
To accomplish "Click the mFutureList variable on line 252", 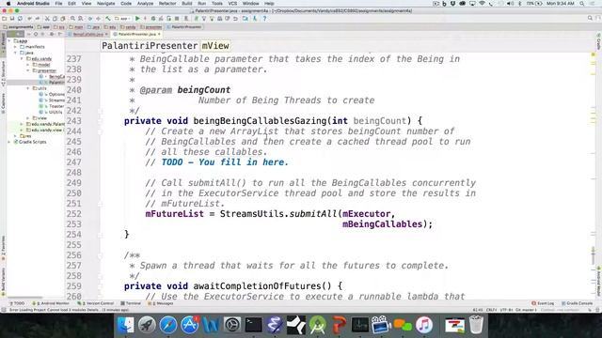I will [174, 214].
